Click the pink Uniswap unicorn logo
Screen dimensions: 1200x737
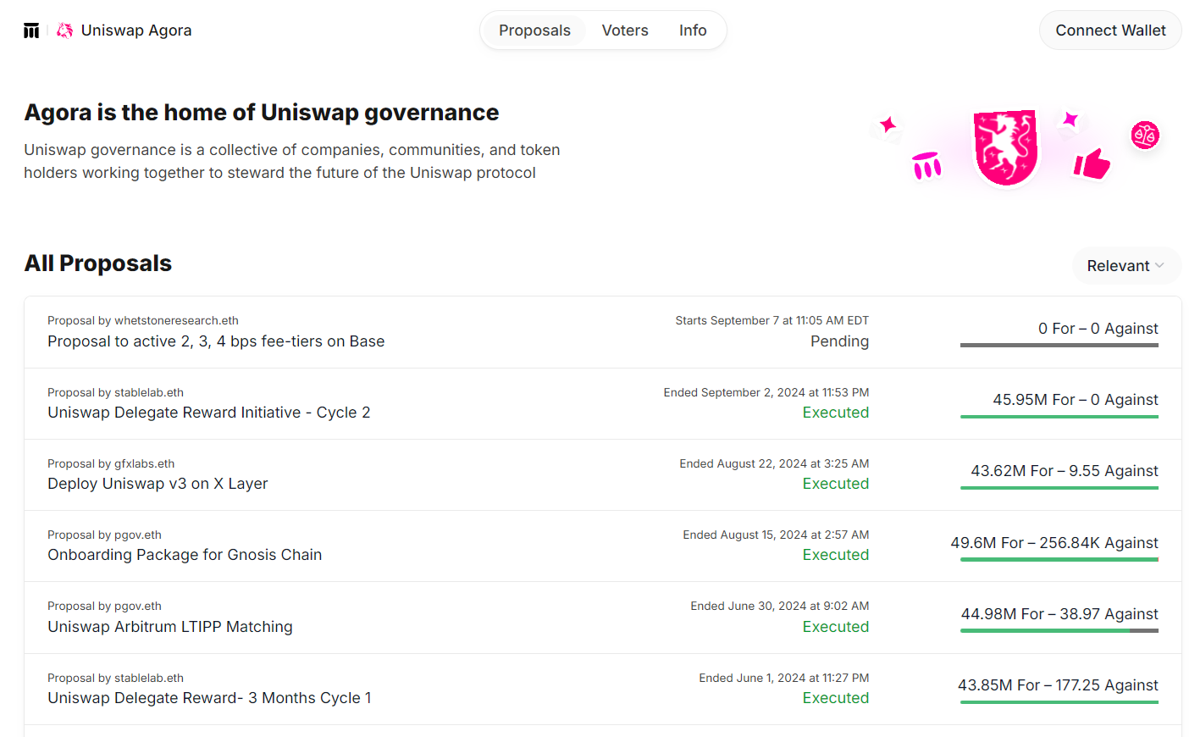[64, 30]
